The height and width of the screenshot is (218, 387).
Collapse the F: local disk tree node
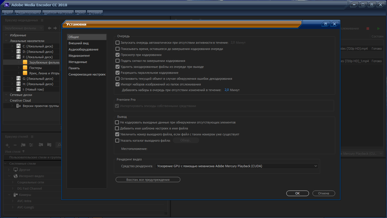[12, 57]
